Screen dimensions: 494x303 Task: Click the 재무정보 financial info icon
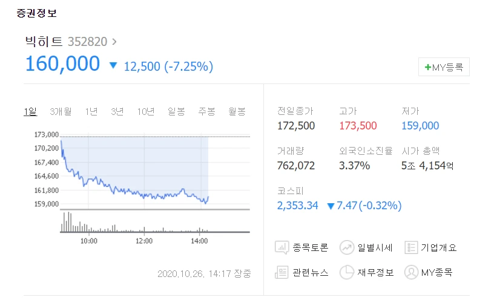(x=347, y=272)
